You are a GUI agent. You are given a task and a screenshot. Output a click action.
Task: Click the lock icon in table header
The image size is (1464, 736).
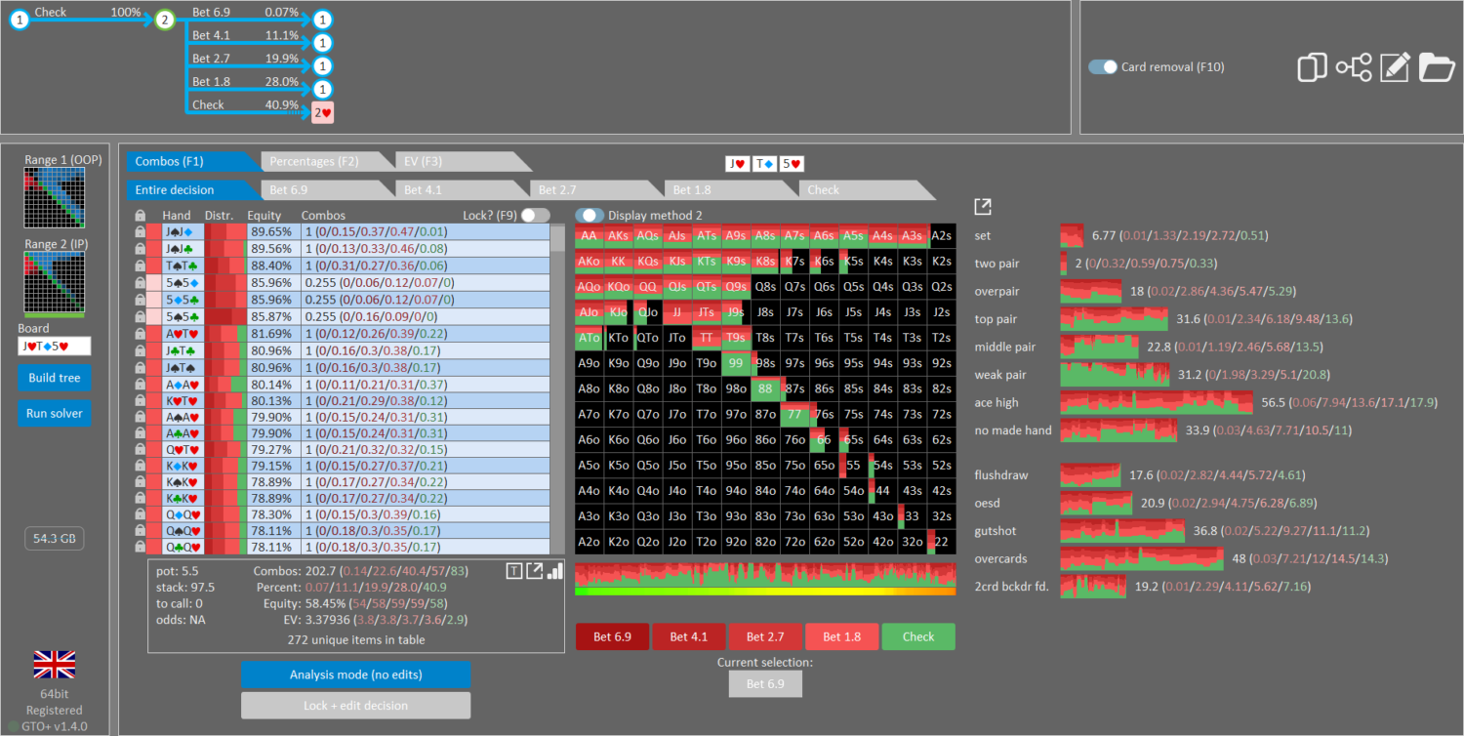[141, 216]
